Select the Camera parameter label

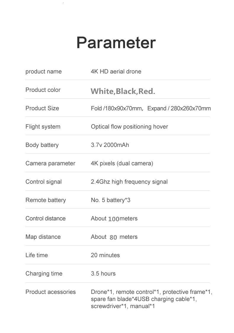[50, 164]
